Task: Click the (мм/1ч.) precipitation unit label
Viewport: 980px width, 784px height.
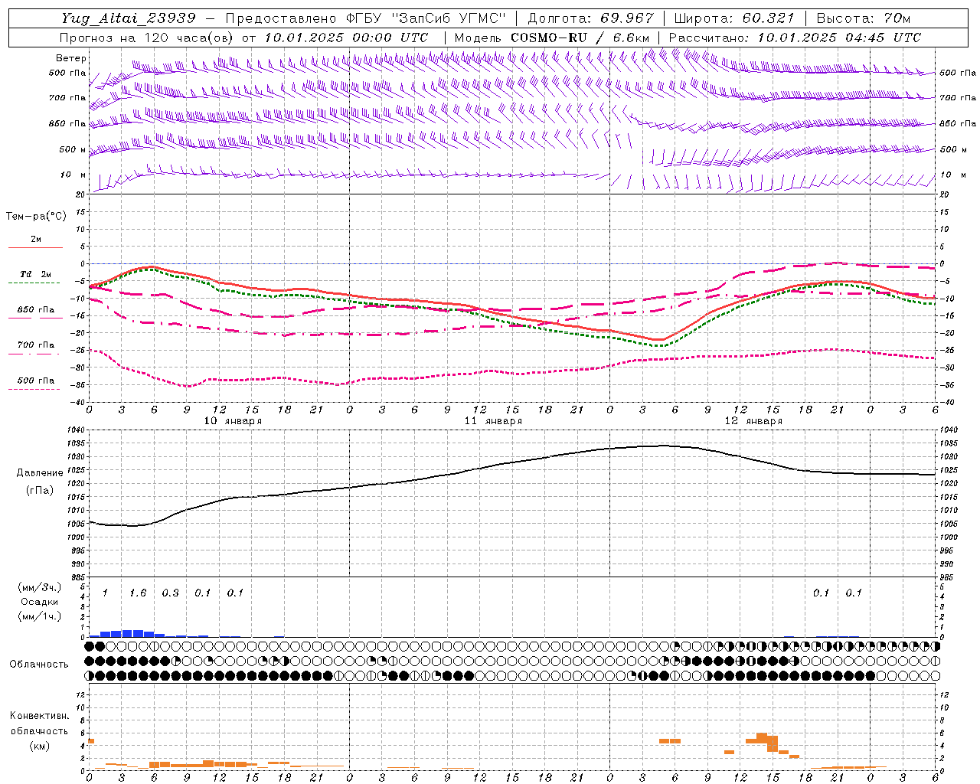Action: 40,616
